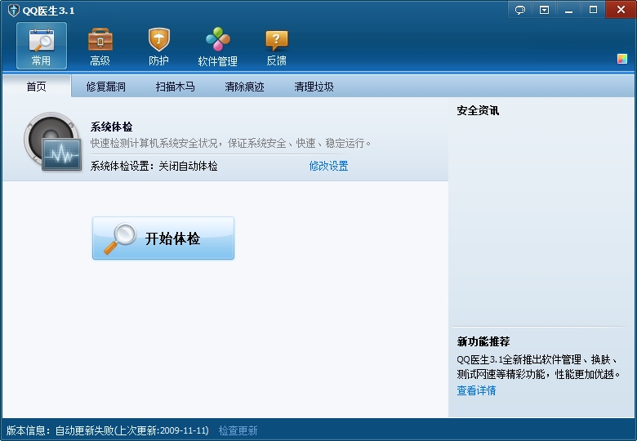
Task: Select the 首页 tab
Action: 37,87
